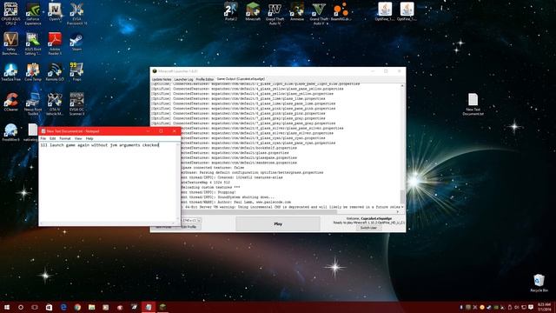Screen dimensions: 556x313
Task: Open the CPUID ASUS CPU-Z desktop shortcut
Action: pos(10,14)
